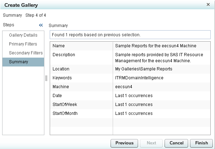Click the 'Create Gallery' title text
Viewport: 215px width, 149px height.
coord(21,5)
